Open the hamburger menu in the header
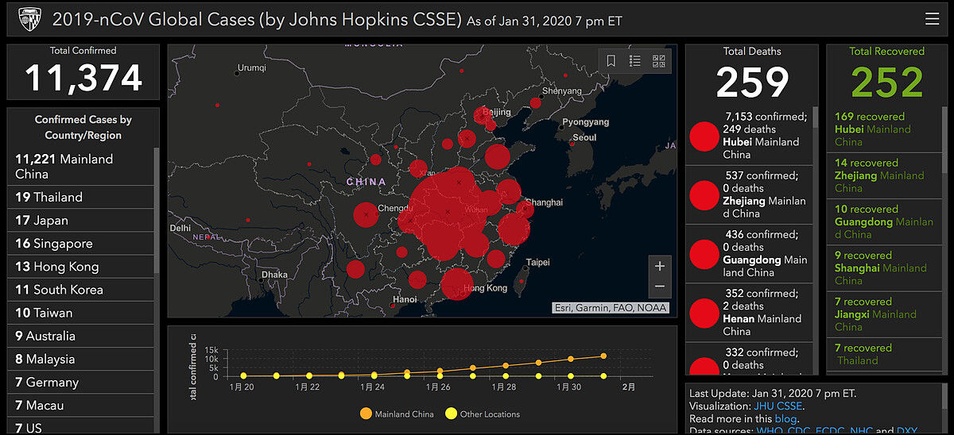The height and width of the screenshot is (435, 954). 933,19
